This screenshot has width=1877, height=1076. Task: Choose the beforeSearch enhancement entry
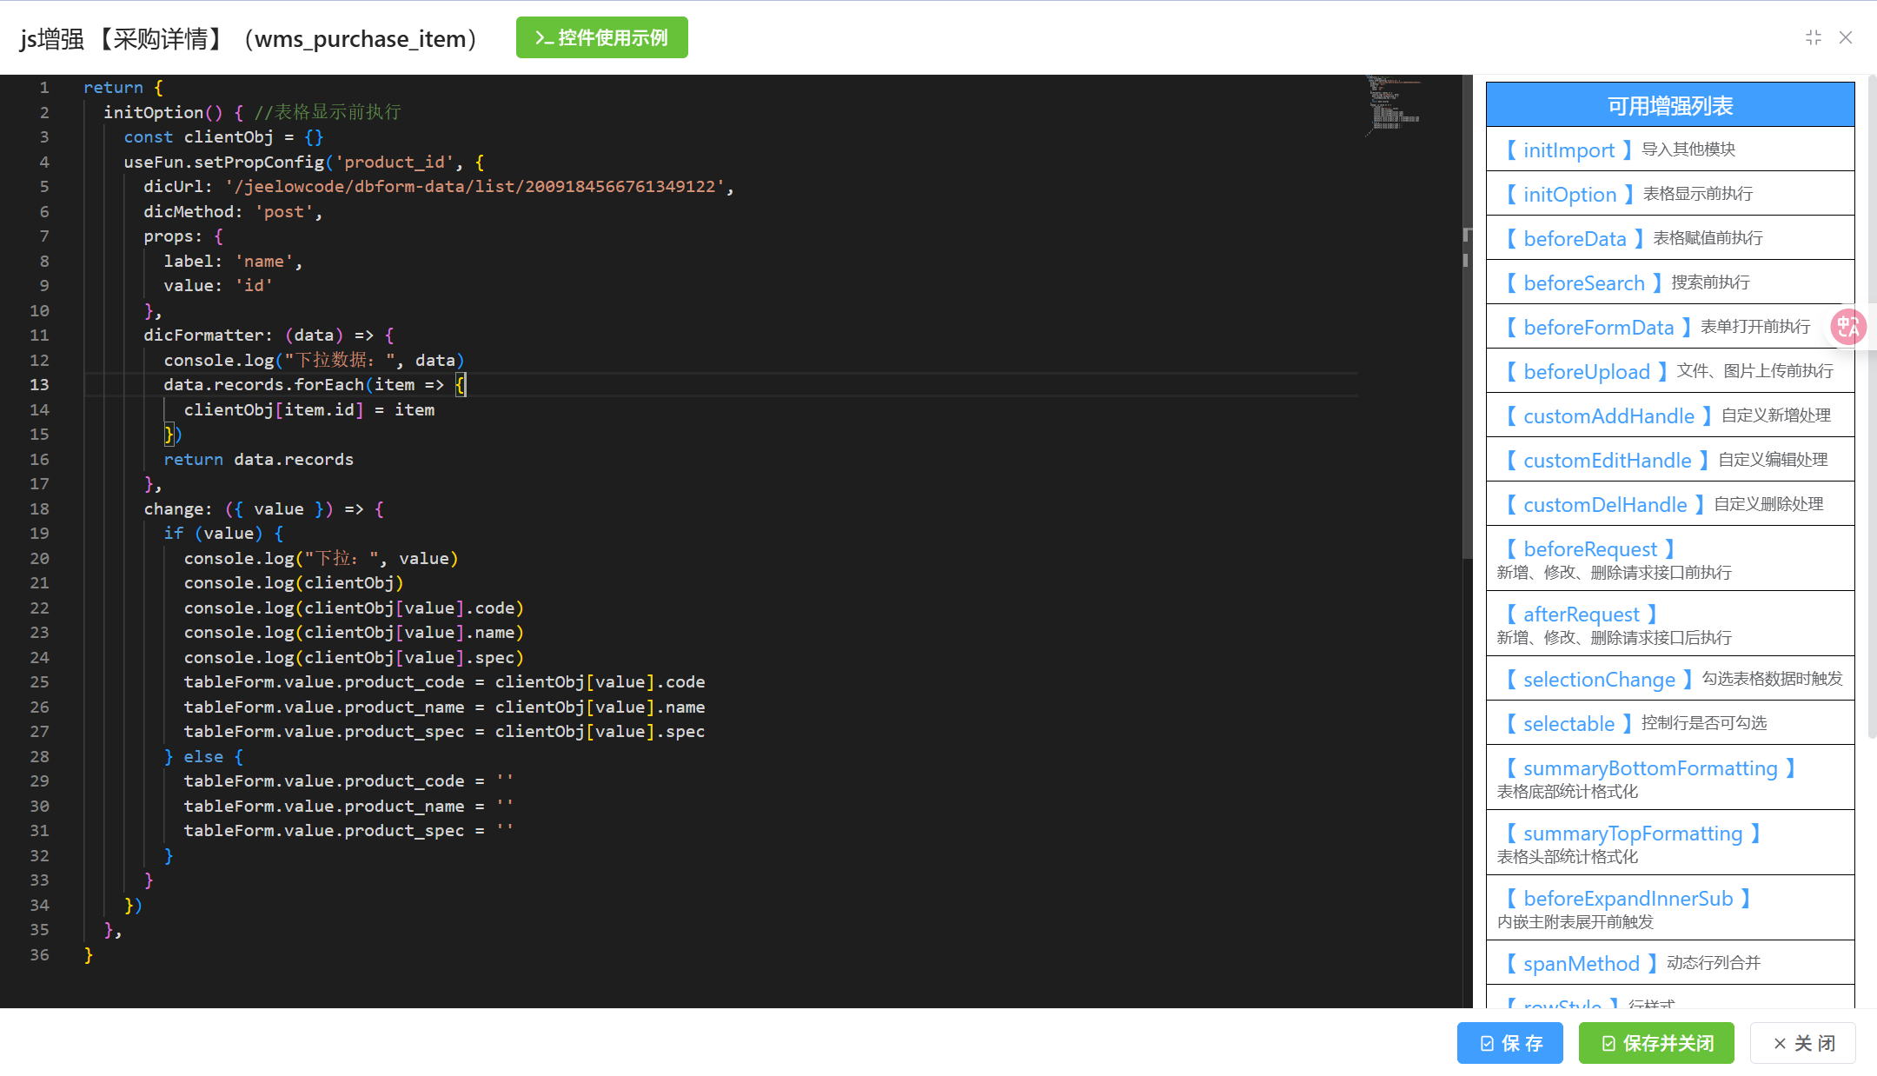pyautogui.click(x=1583, y=282)
